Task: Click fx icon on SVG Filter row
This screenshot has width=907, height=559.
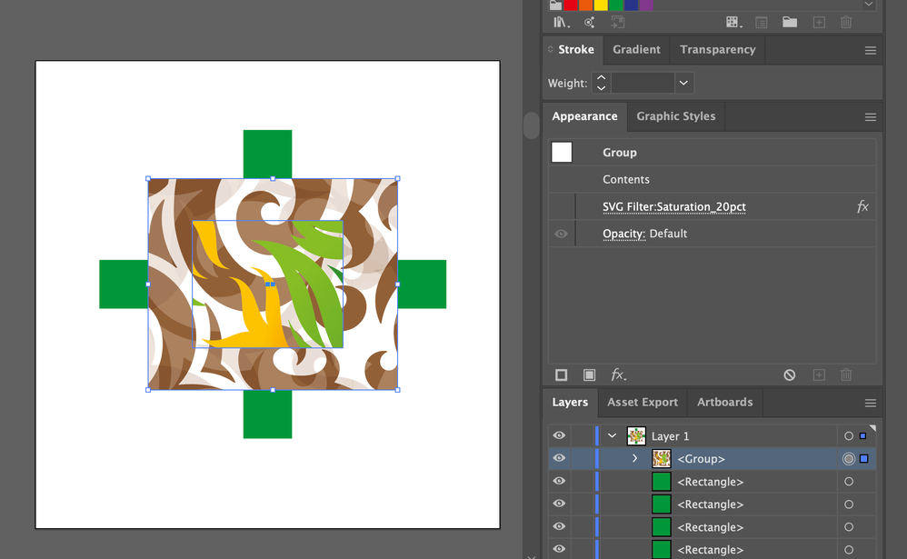Action: (862, 207)
